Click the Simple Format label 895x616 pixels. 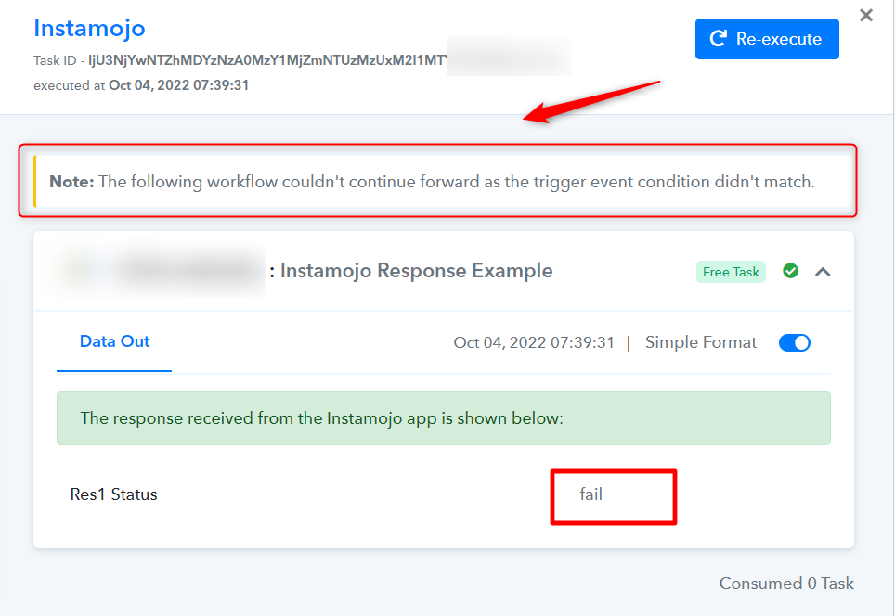[700, 342]
